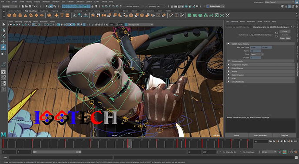
Task: Click the play forwards button
Action: [x=285, y=141]
